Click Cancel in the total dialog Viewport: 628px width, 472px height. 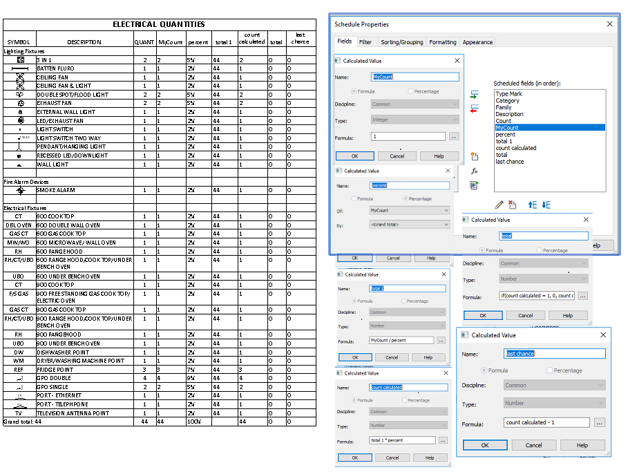click(x=526, y=316)
